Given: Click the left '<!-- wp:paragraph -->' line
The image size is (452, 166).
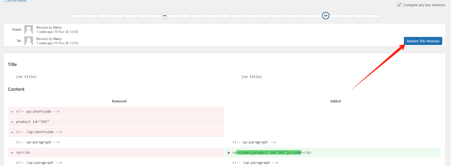Looking at the screenshot, I should tap(38, 142).
